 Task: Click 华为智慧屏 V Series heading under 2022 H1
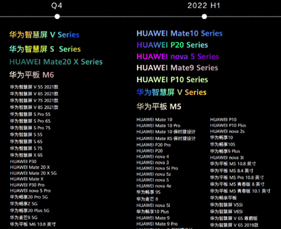(172, 92)
